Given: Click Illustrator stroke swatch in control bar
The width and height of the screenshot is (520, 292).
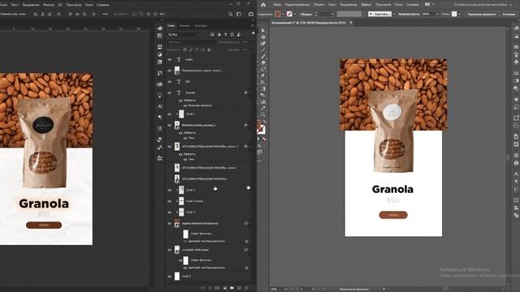Looking at the screenshot, I should click(x=289, y=14).
